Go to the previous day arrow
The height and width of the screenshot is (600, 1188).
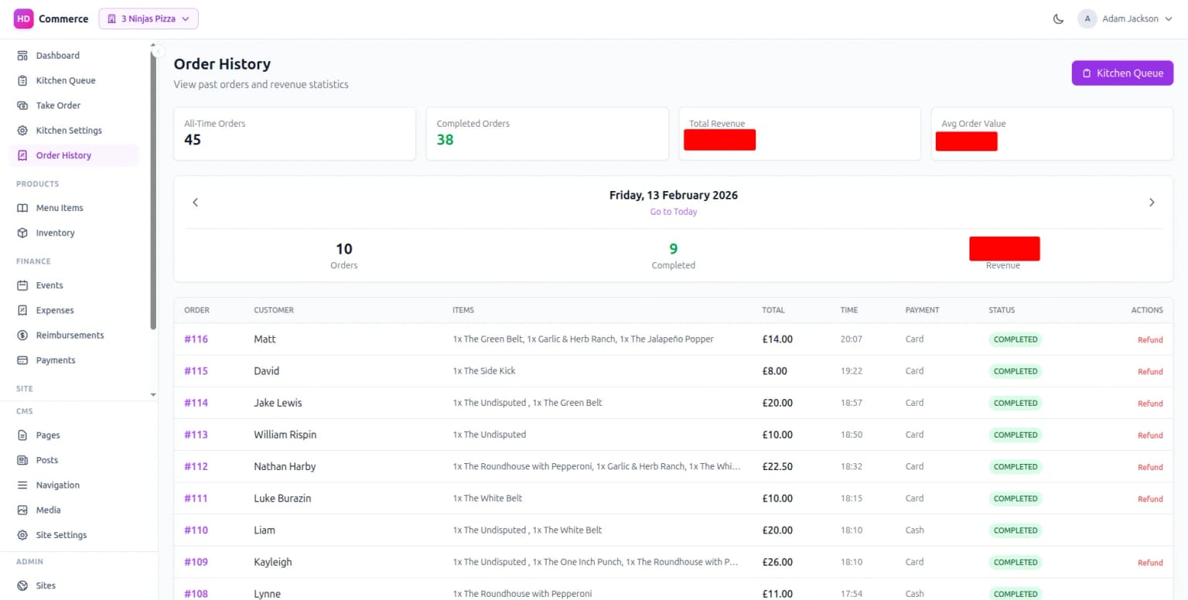(x=196, y=203)
